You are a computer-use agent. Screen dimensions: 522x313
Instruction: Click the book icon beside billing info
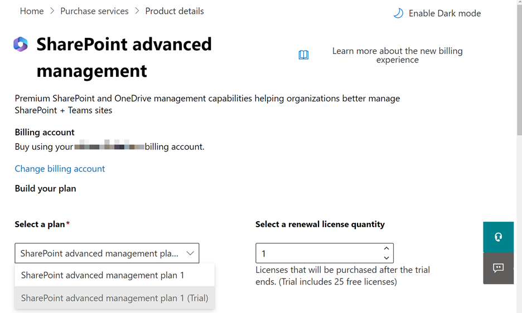303,55
